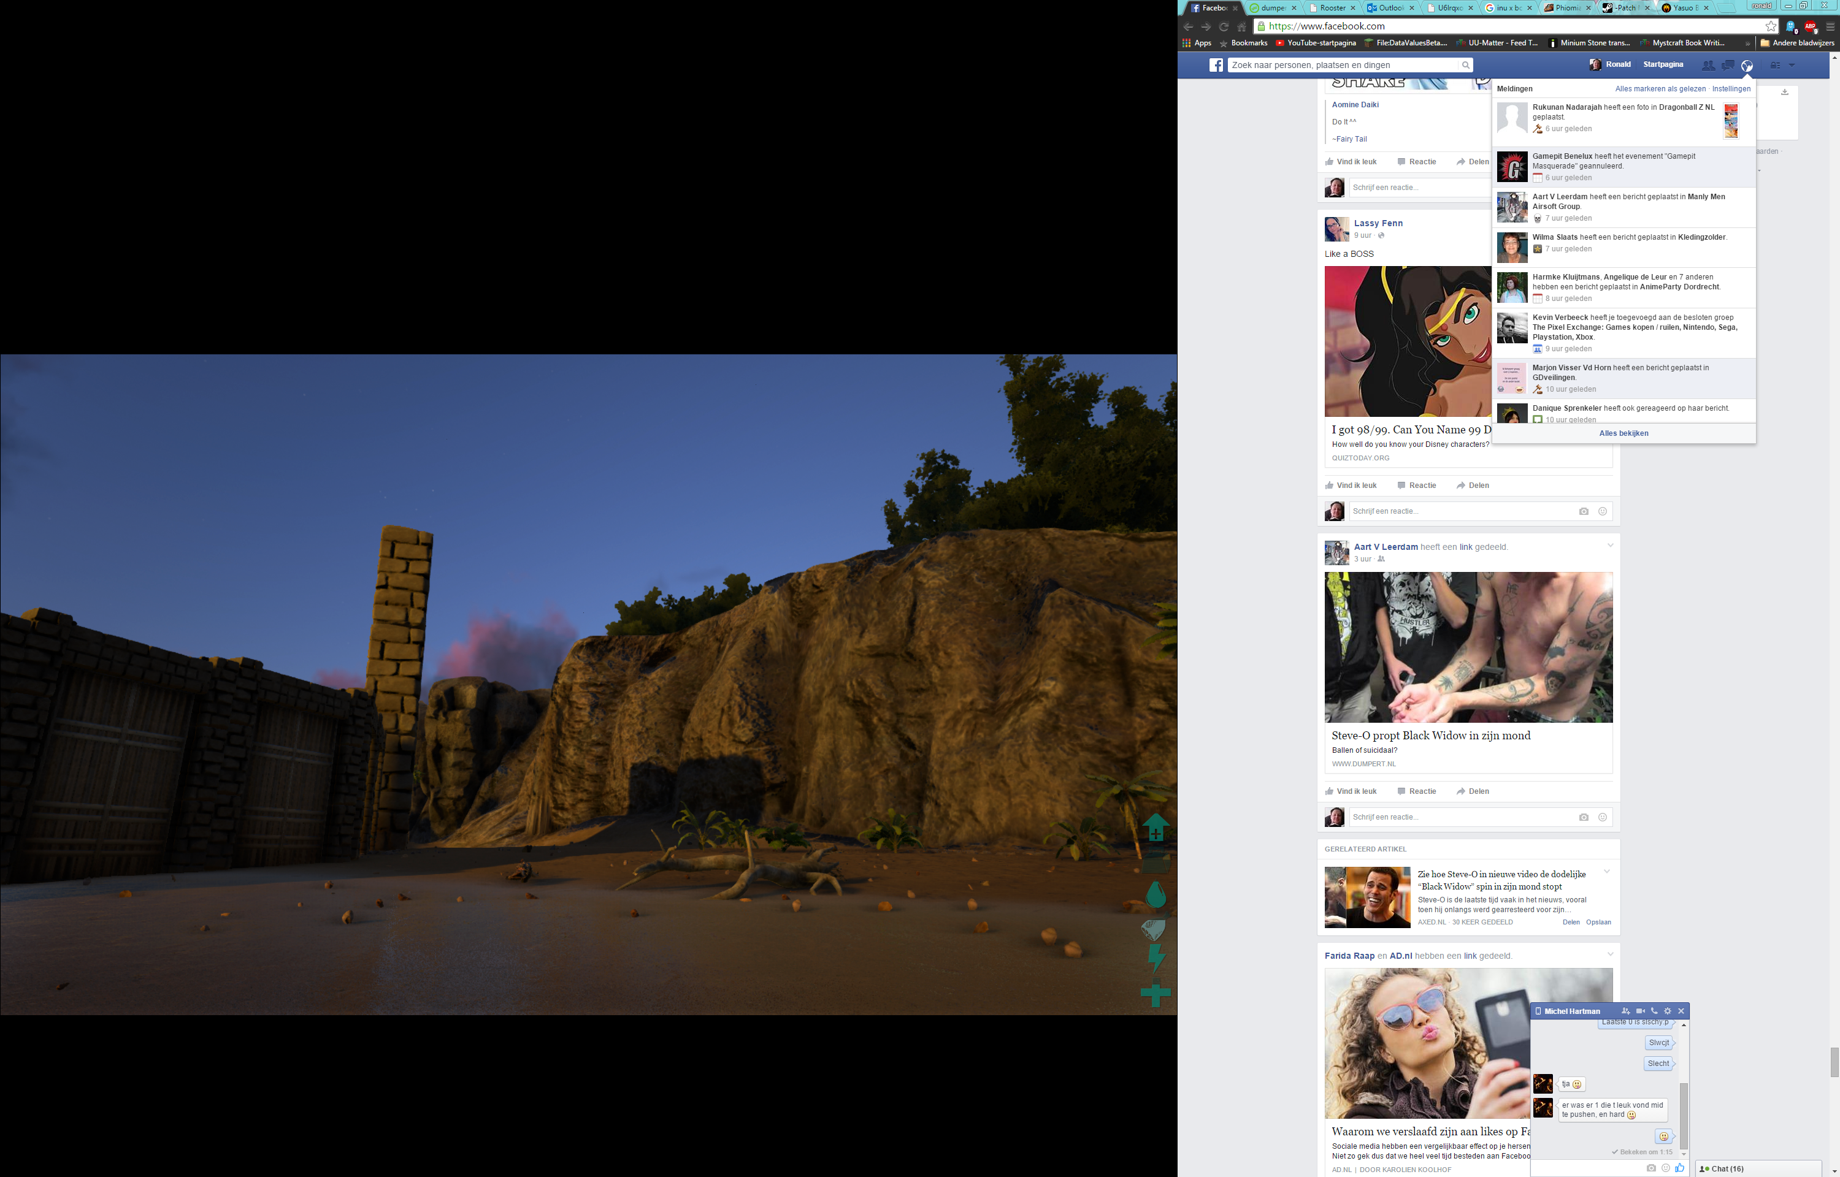Click the Facebook logo in the header
The image size is (1840, 1177).
[1216, 65]
